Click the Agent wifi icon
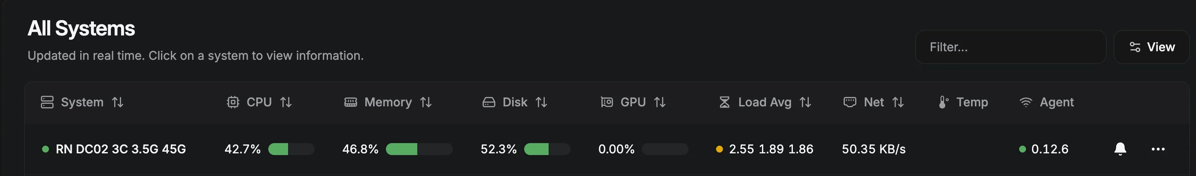 pyautogui.click(x=1026, y=102)
